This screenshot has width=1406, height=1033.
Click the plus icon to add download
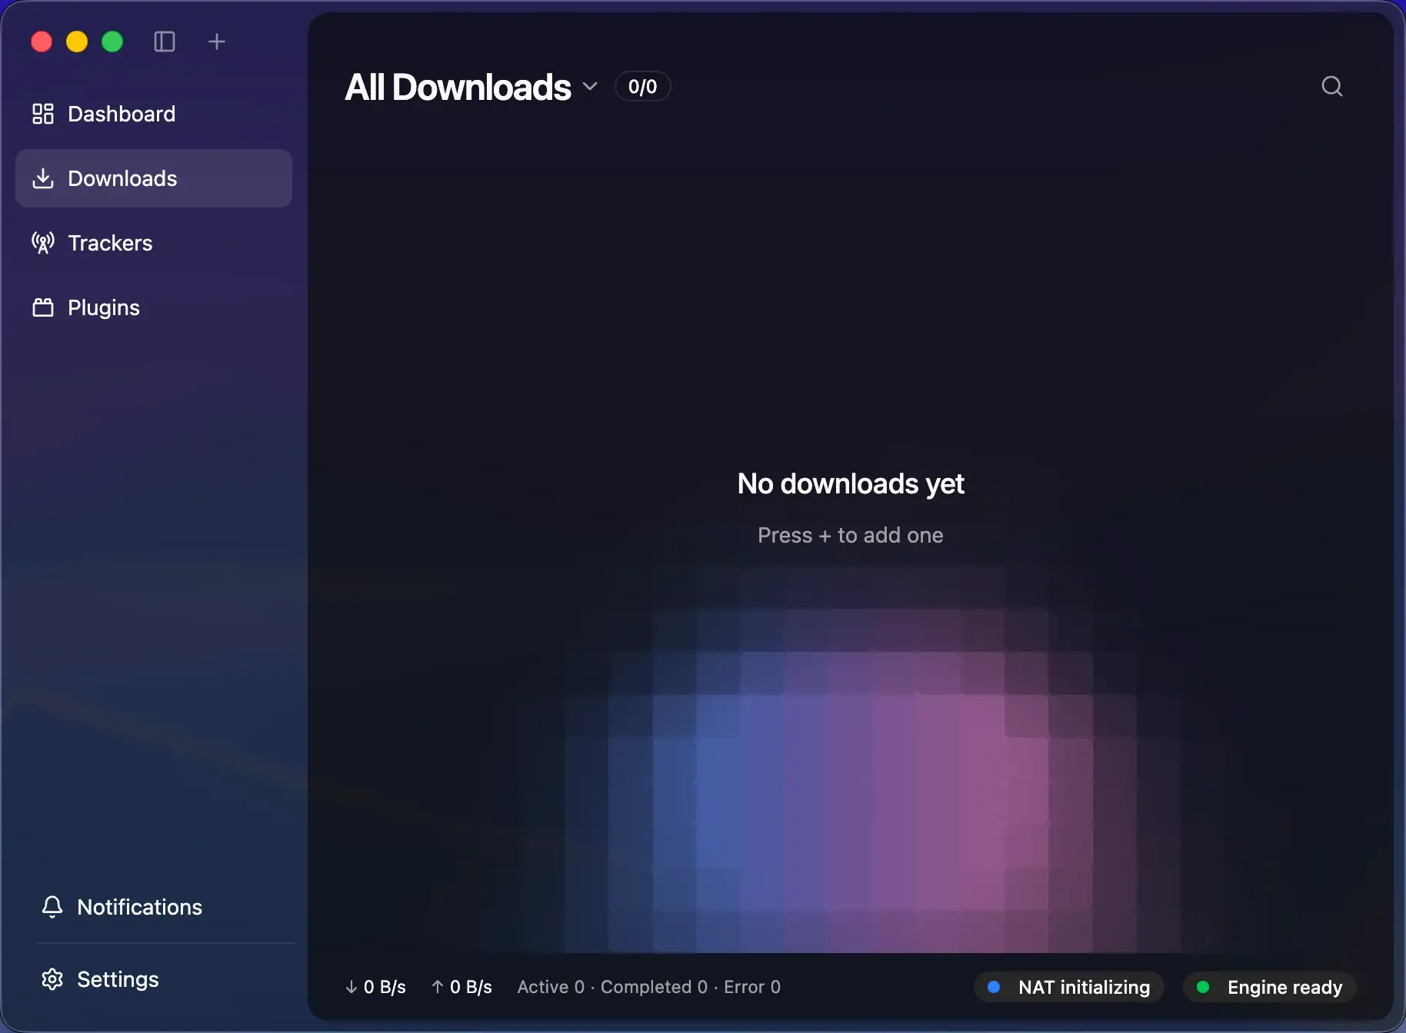[x=217, y=42]
